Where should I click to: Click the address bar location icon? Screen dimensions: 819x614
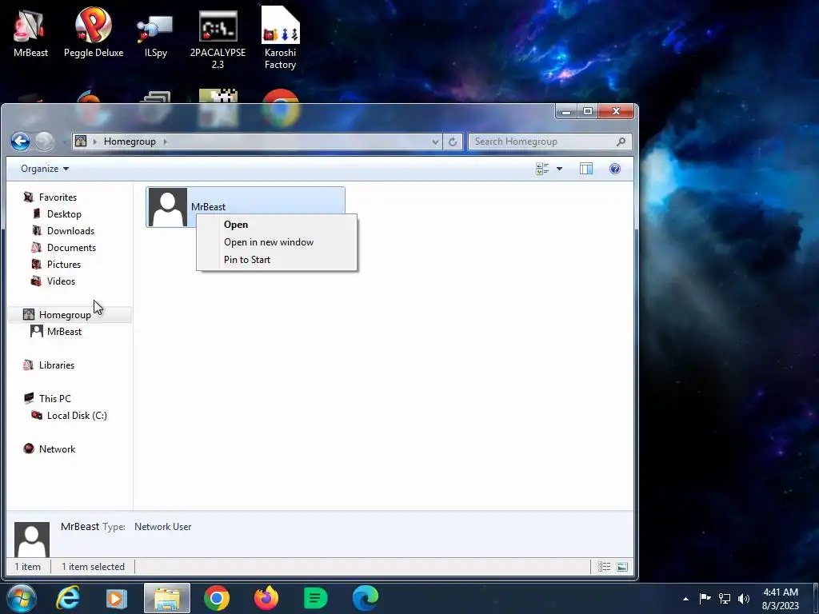pos(81,141)
